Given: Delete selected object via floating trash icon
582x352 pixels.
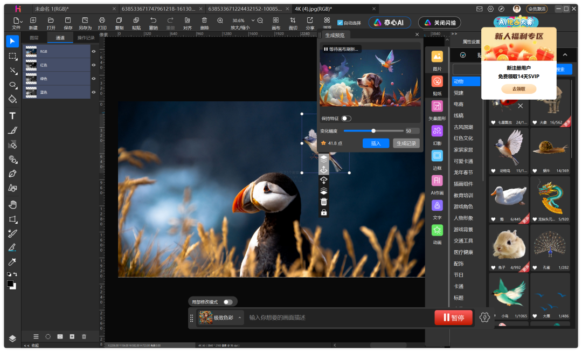Looking at the screenshot, I should click(x=324, y=202).
